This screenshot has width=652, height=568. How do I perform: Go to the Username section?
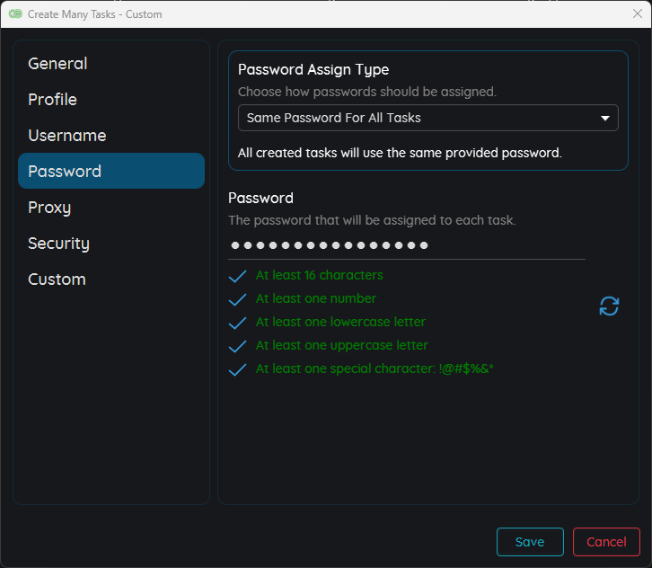click(66, 136)
